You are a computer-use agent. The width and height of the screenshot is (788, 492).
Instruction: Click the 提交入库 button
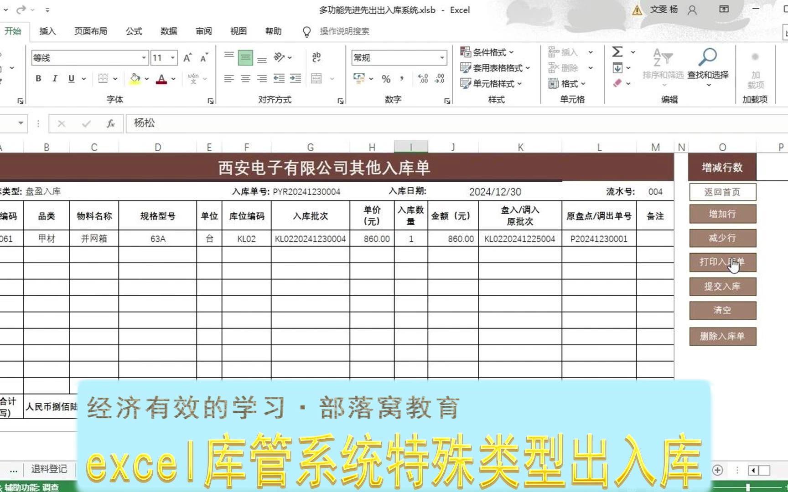click(723, 287)
